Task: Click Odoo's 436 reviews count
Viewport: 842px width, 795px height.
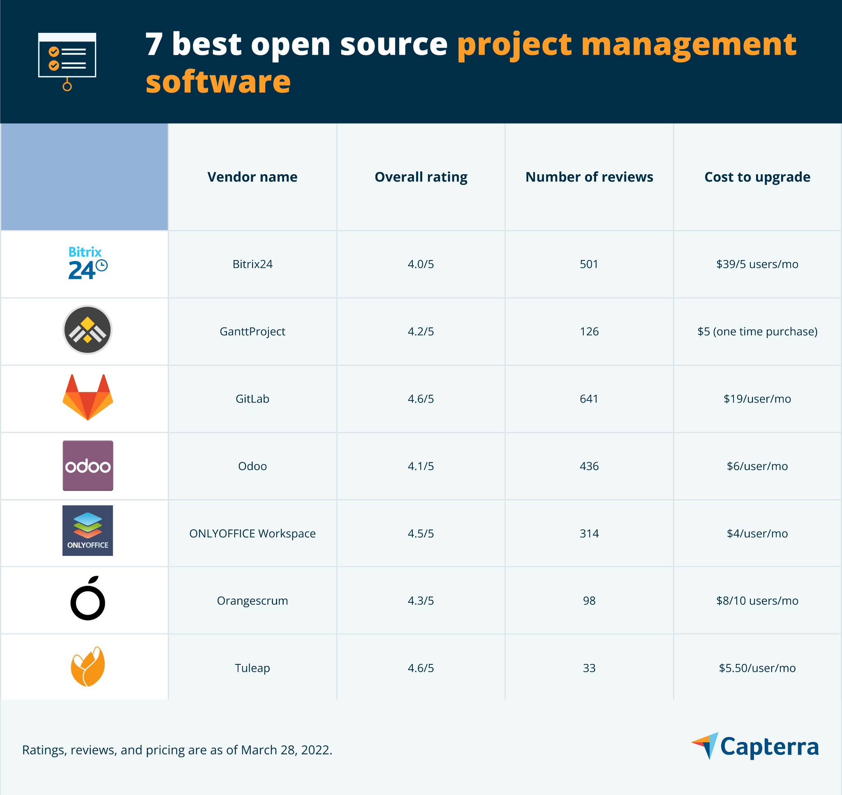Action: (x=589, y=466)
